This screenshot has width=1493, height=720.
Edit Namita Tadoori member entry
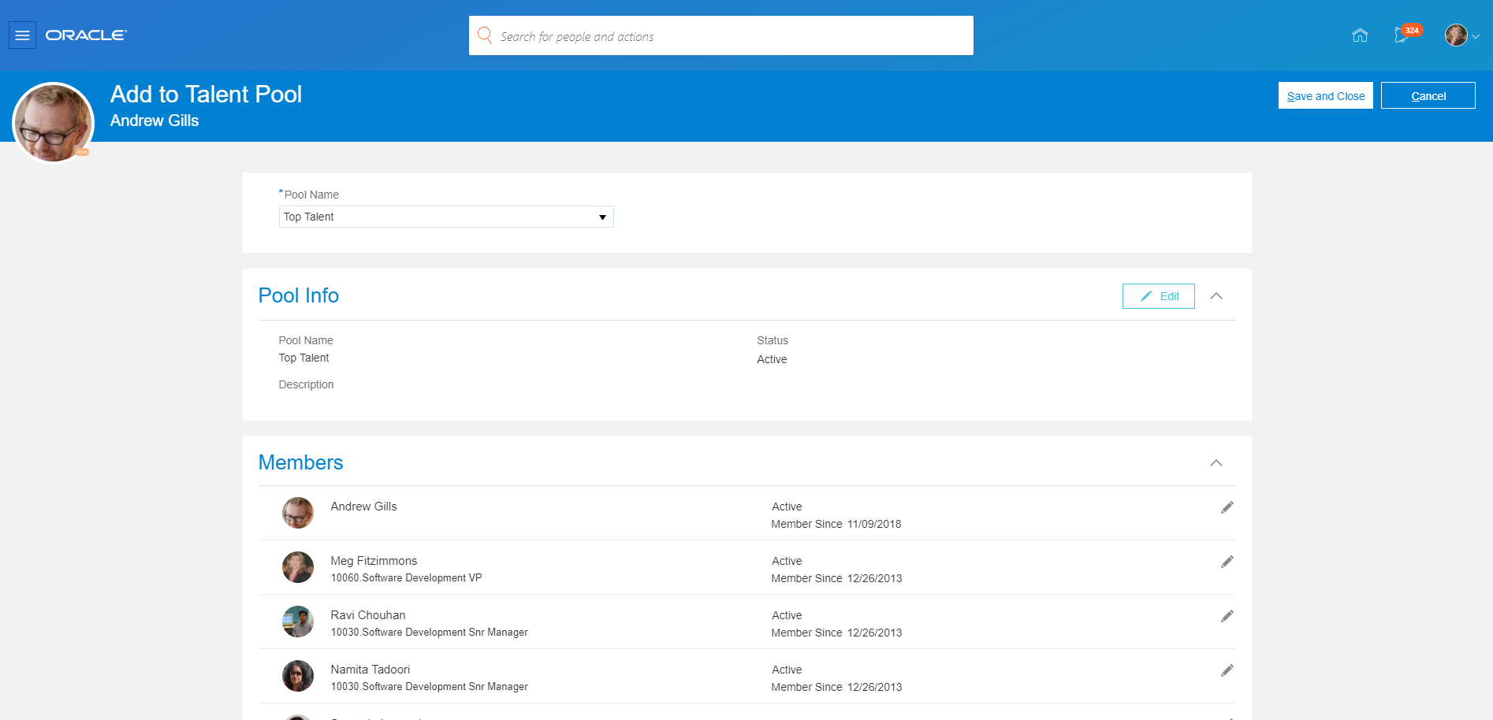pos(1227,670)
